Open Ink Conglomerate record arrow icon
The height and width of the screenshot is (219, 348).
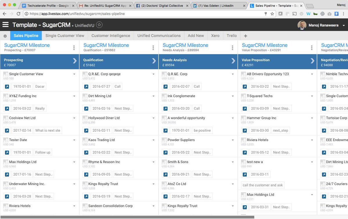(x=165, y=108)
